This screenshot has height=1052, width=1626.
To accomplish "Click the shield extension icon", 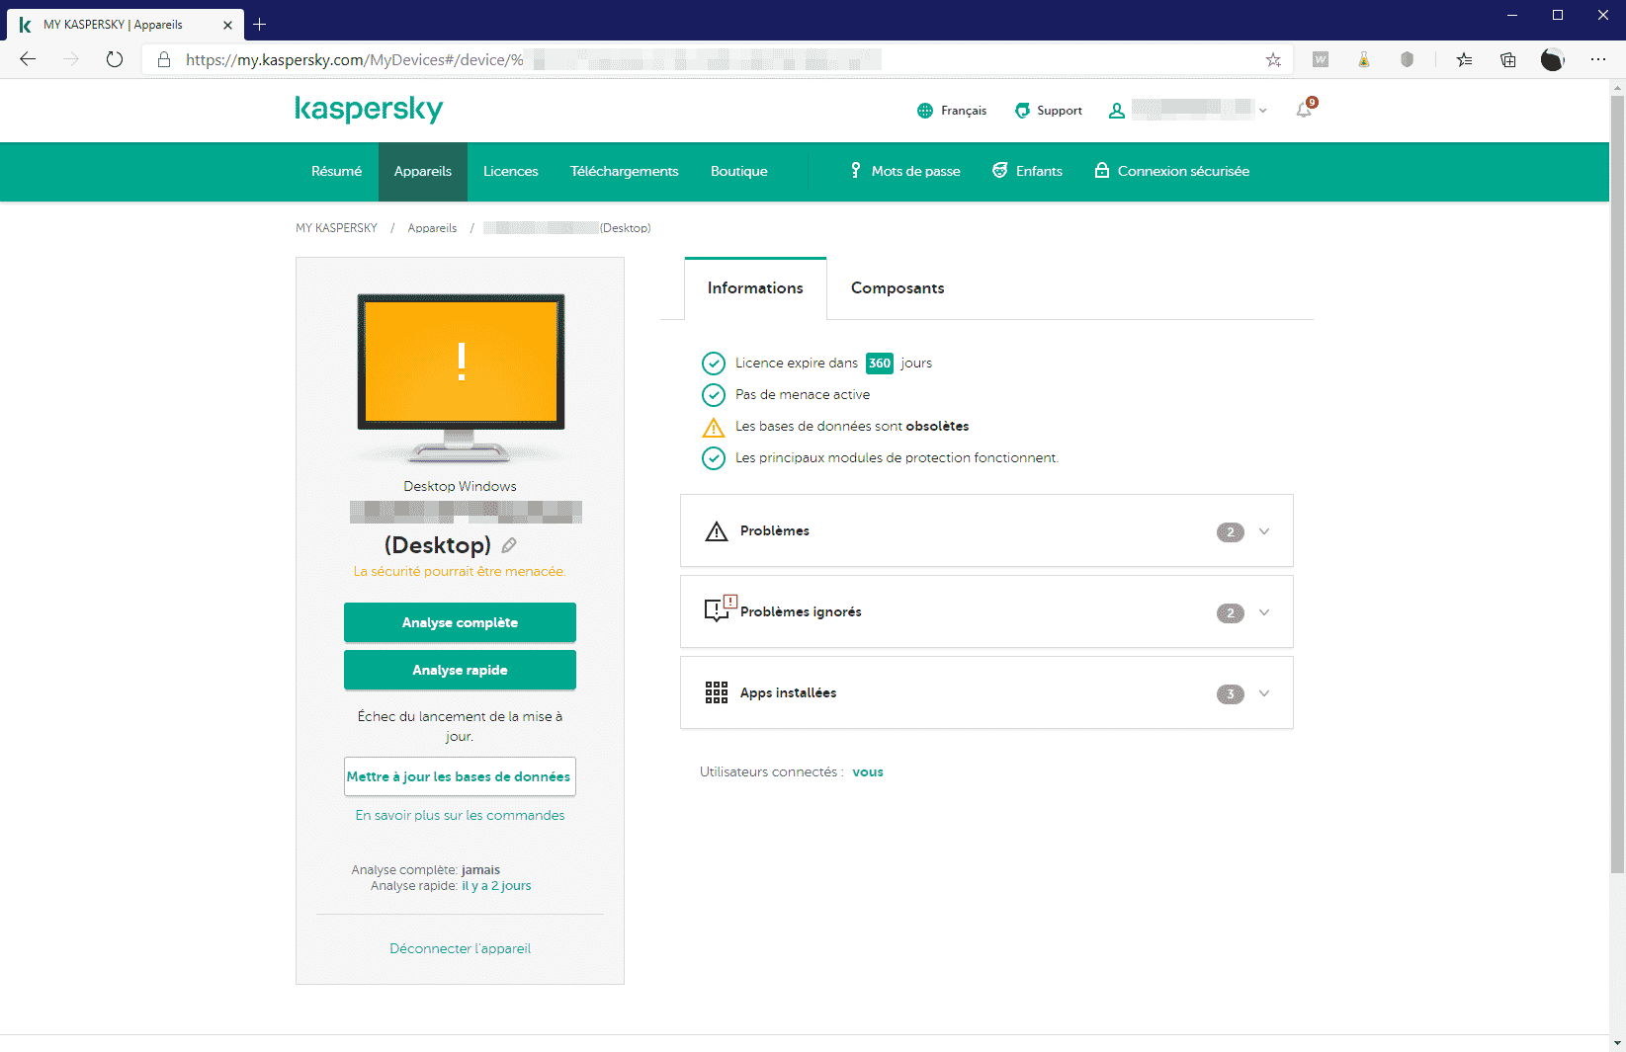I will point(1407,60).
